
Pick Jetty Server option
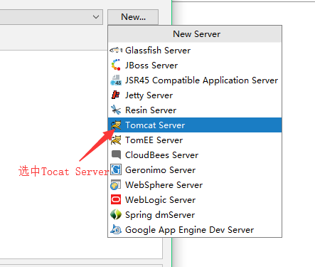click(195, 95)
